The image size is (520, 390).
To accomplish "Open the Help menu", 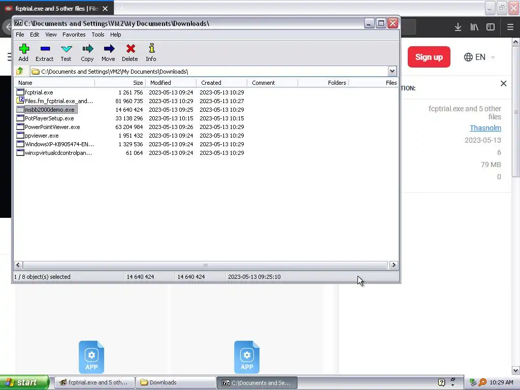I will point(115,35).
